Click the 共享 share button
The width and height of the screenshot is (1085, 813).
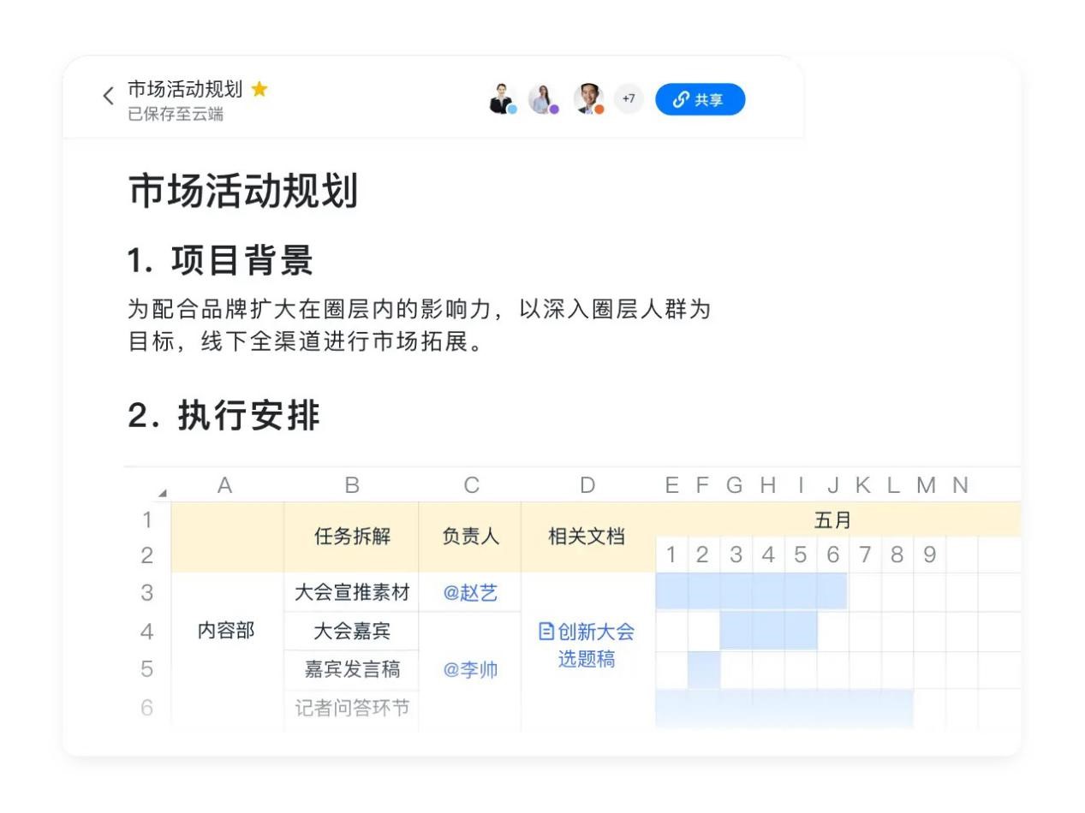pyautogui.click(x=700, y=99)
